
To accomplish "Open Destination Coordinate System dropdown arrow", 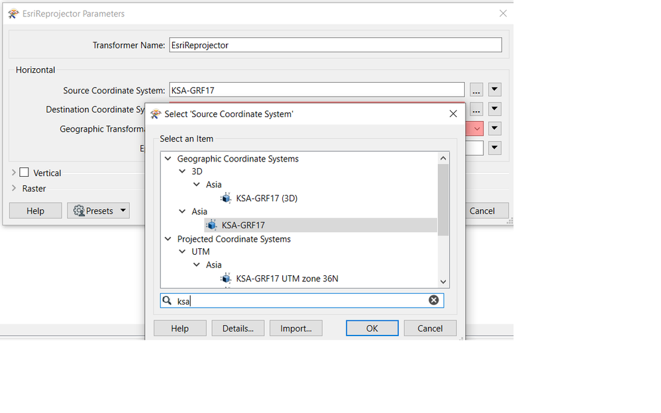I will 495,109.
